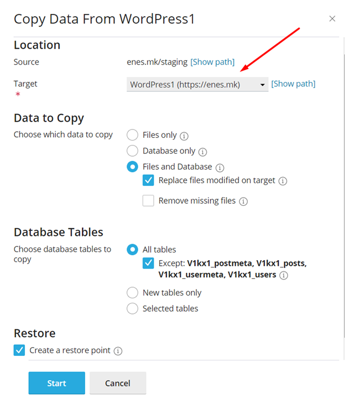The width and height of the screenshot is (345, 403).
Task: Uncheck Replace files modified on target
Action: (148, 180)
